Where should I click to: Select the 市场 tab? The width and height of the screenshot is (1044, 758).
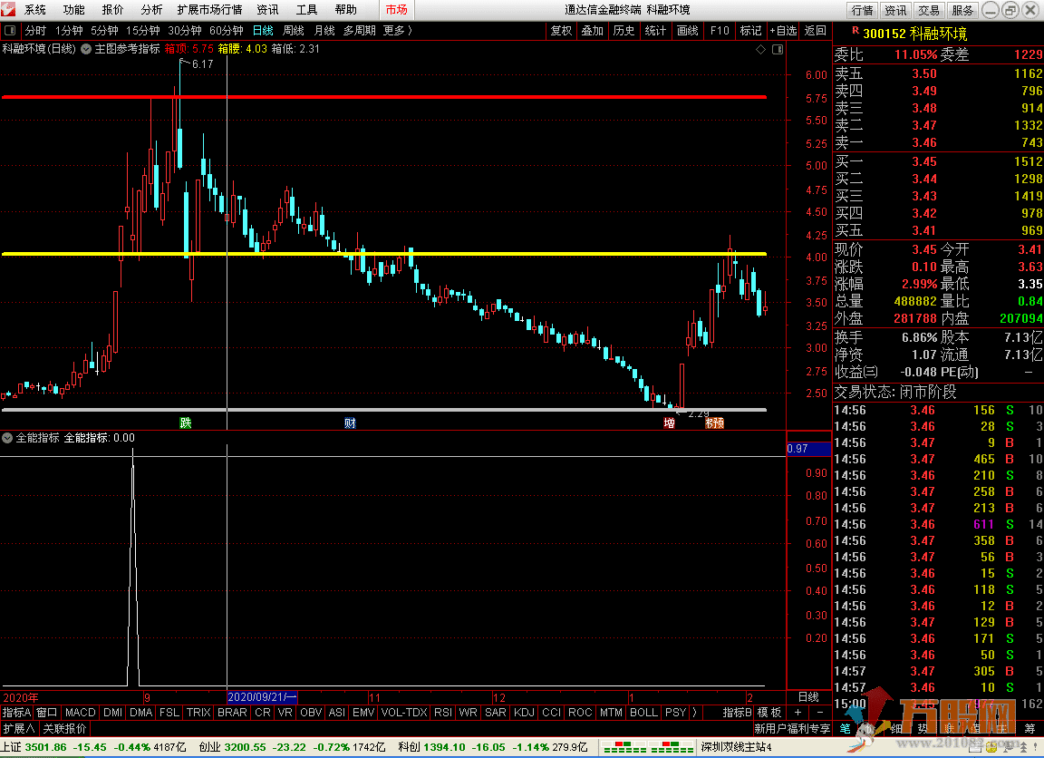point(396,10)
